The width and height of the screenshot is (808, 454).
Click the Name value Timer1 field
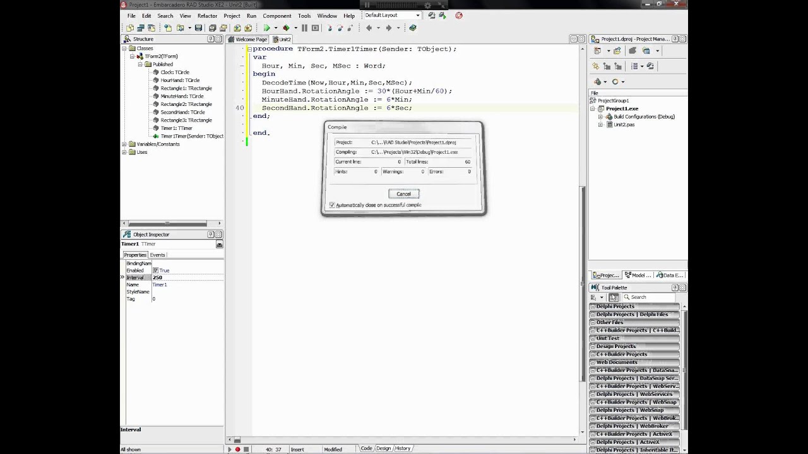(187, 285)
